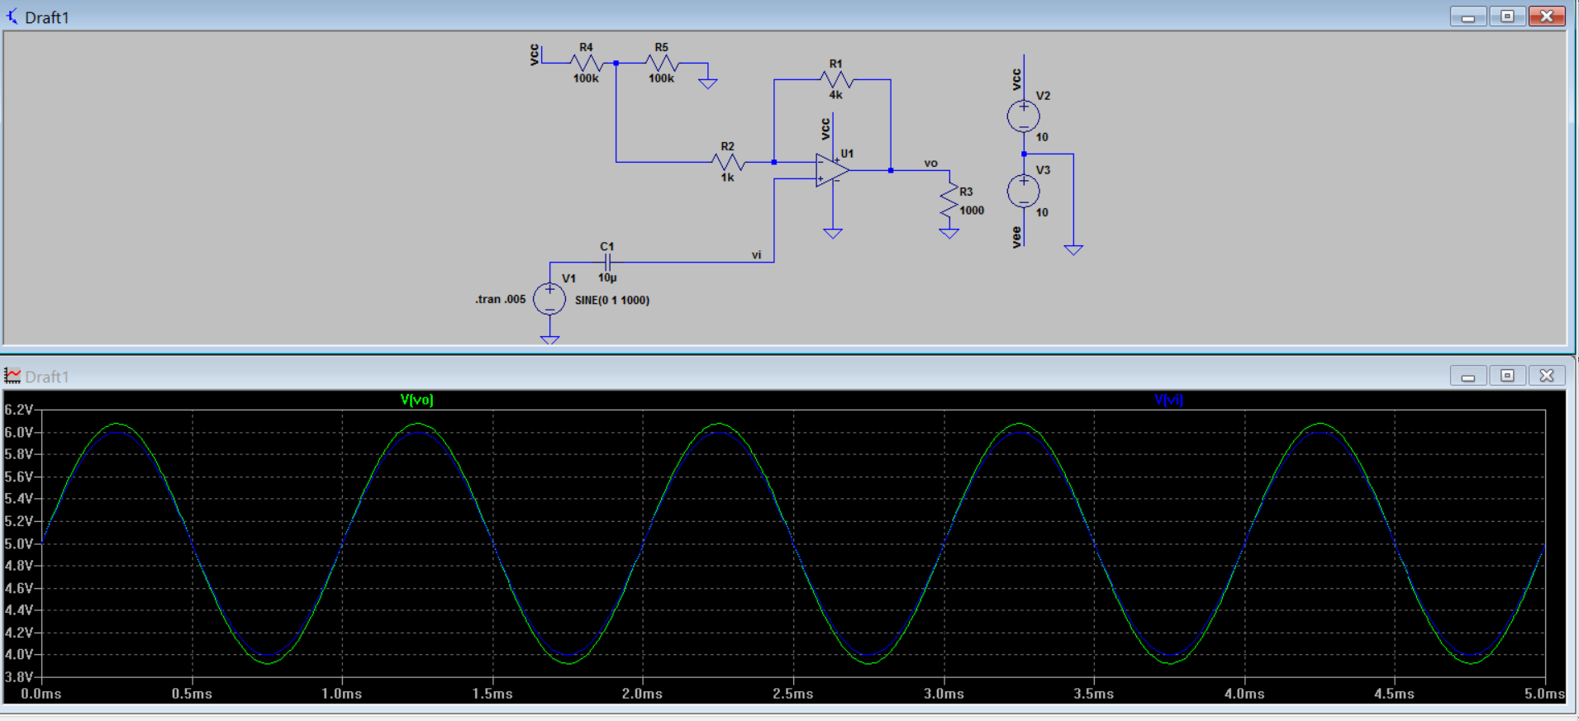Click the 5.0V vertical axis label
Screen dimensions: 1579x721
tap(19, 543)
